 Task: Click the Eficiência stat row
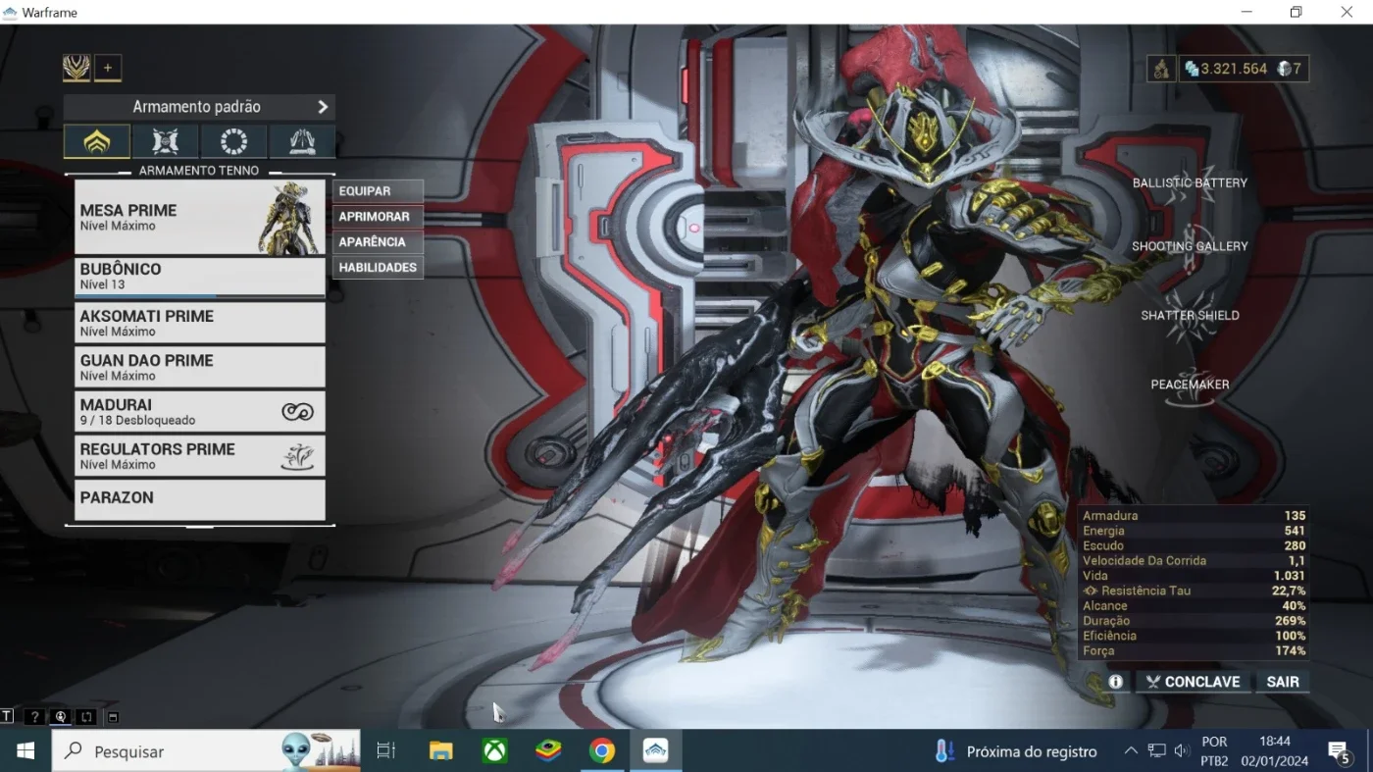tap(1194, 636)
